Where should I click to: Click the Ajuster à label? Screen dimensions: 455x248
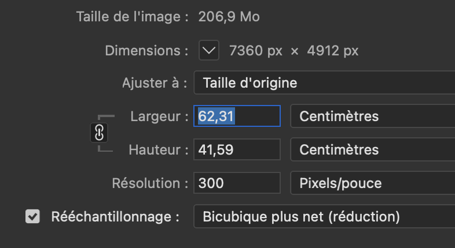[155, 83]
